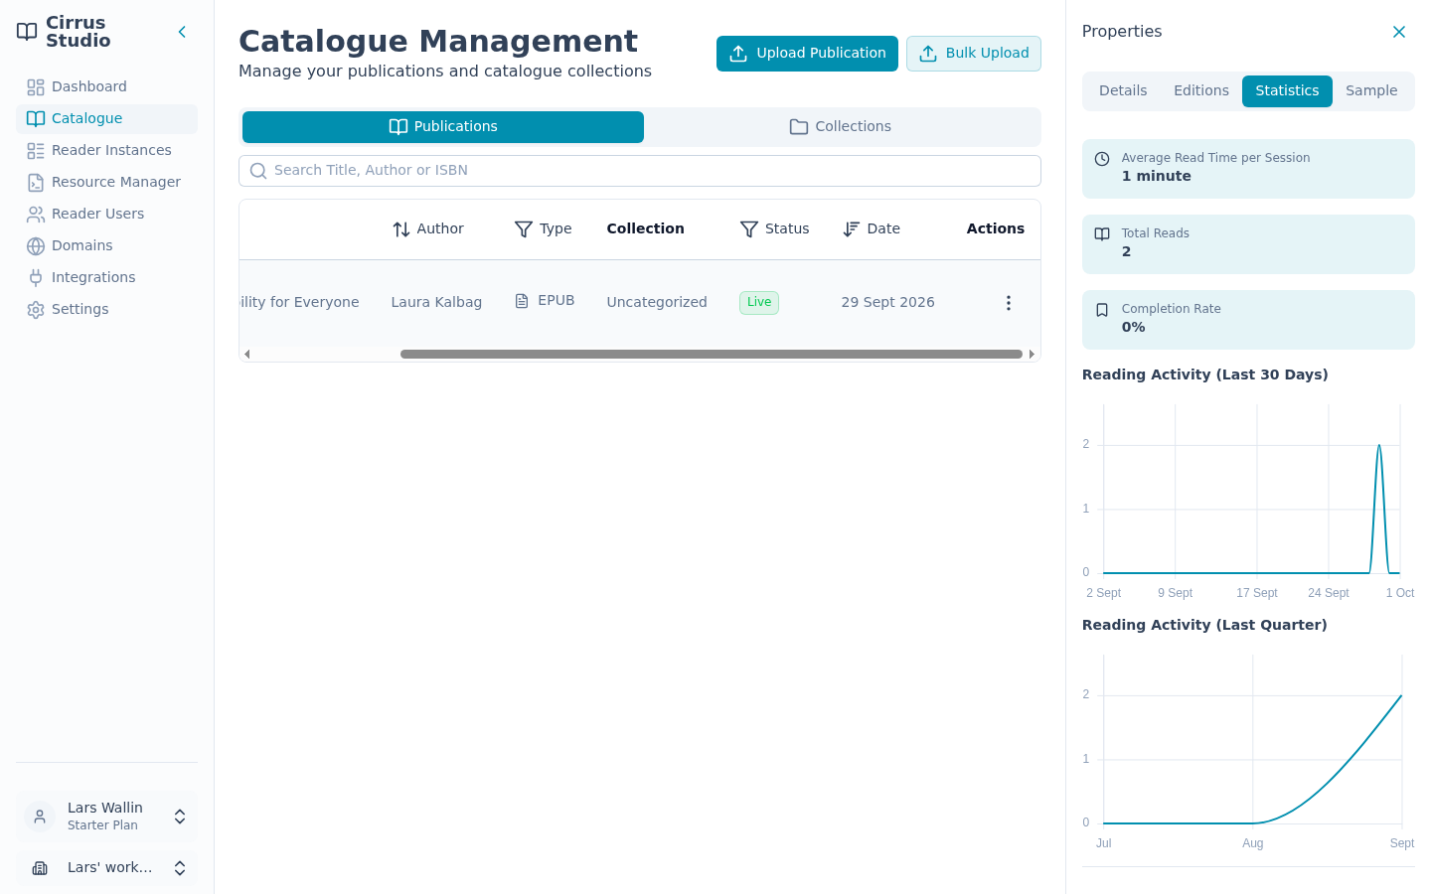The height and width of the screenshot is (894, 1431).
Task: Click the Bulk Upload button
Action: click(x=974, y=54)
